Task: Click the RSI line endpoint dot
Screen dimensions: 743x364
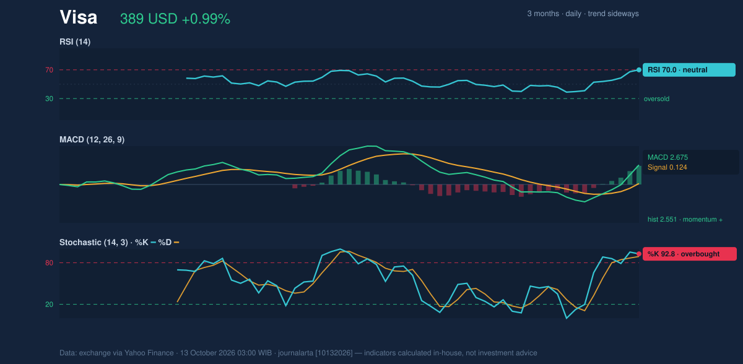Action: pyautogui.click(x=639, y=70)
